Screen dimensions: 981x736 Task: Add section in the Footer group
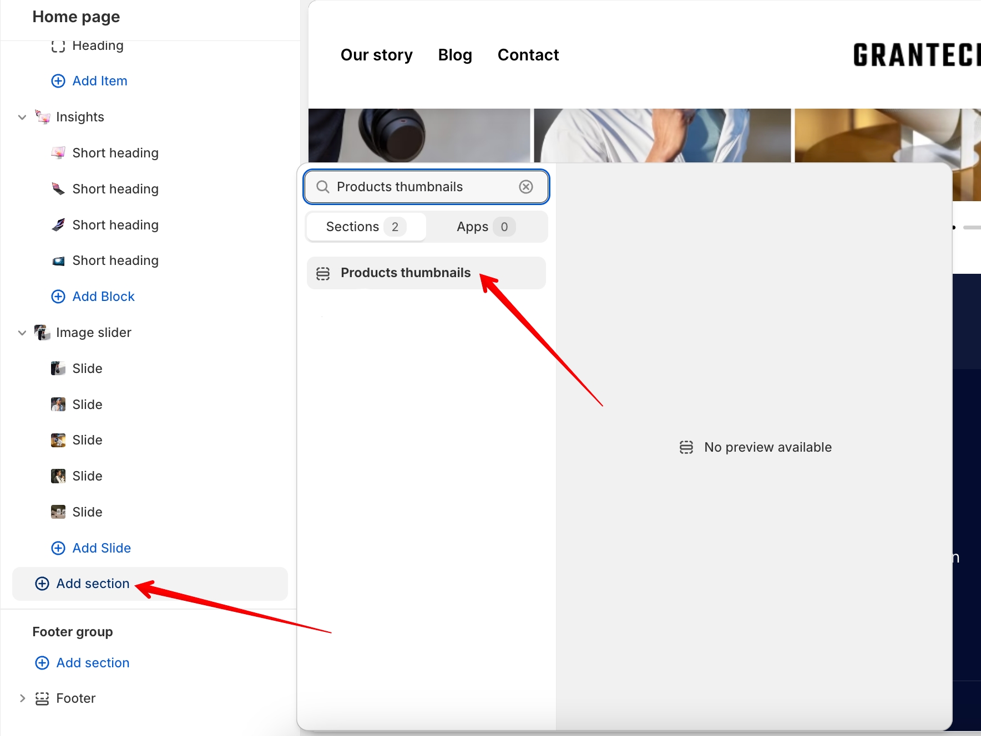click(93, 663)
